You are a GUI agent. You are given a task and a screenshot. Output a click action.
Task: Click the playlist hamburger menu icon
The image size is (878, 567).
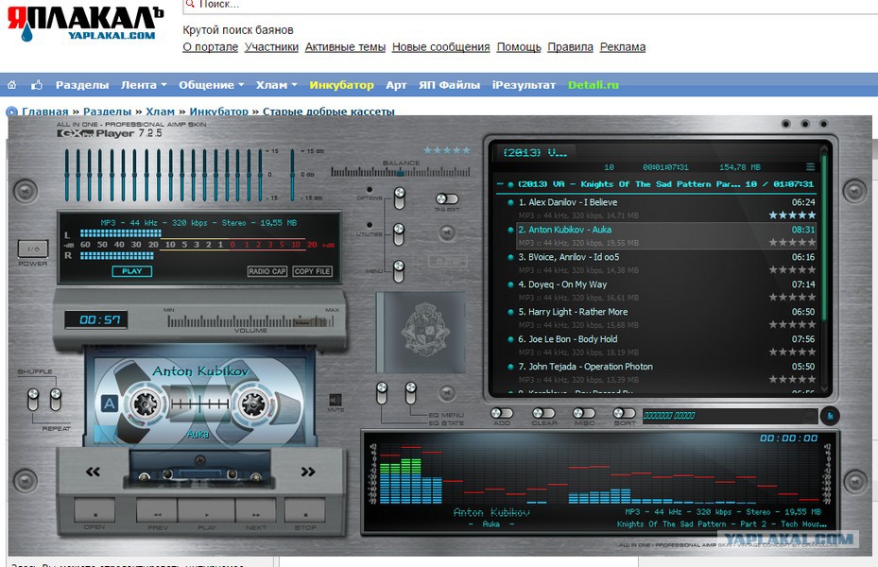[x=810, y=167]
